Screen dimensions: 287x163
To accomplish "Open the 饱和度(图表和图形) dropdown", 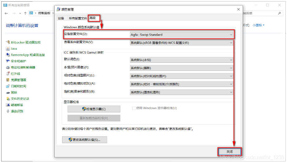I will coord(182,92).
